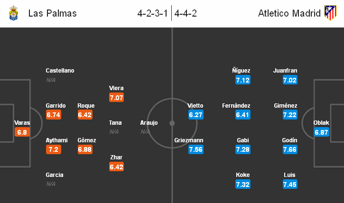Click Luis's 7.45 rating badge
This screenshot has width=344, height=203.
point(290,185)
